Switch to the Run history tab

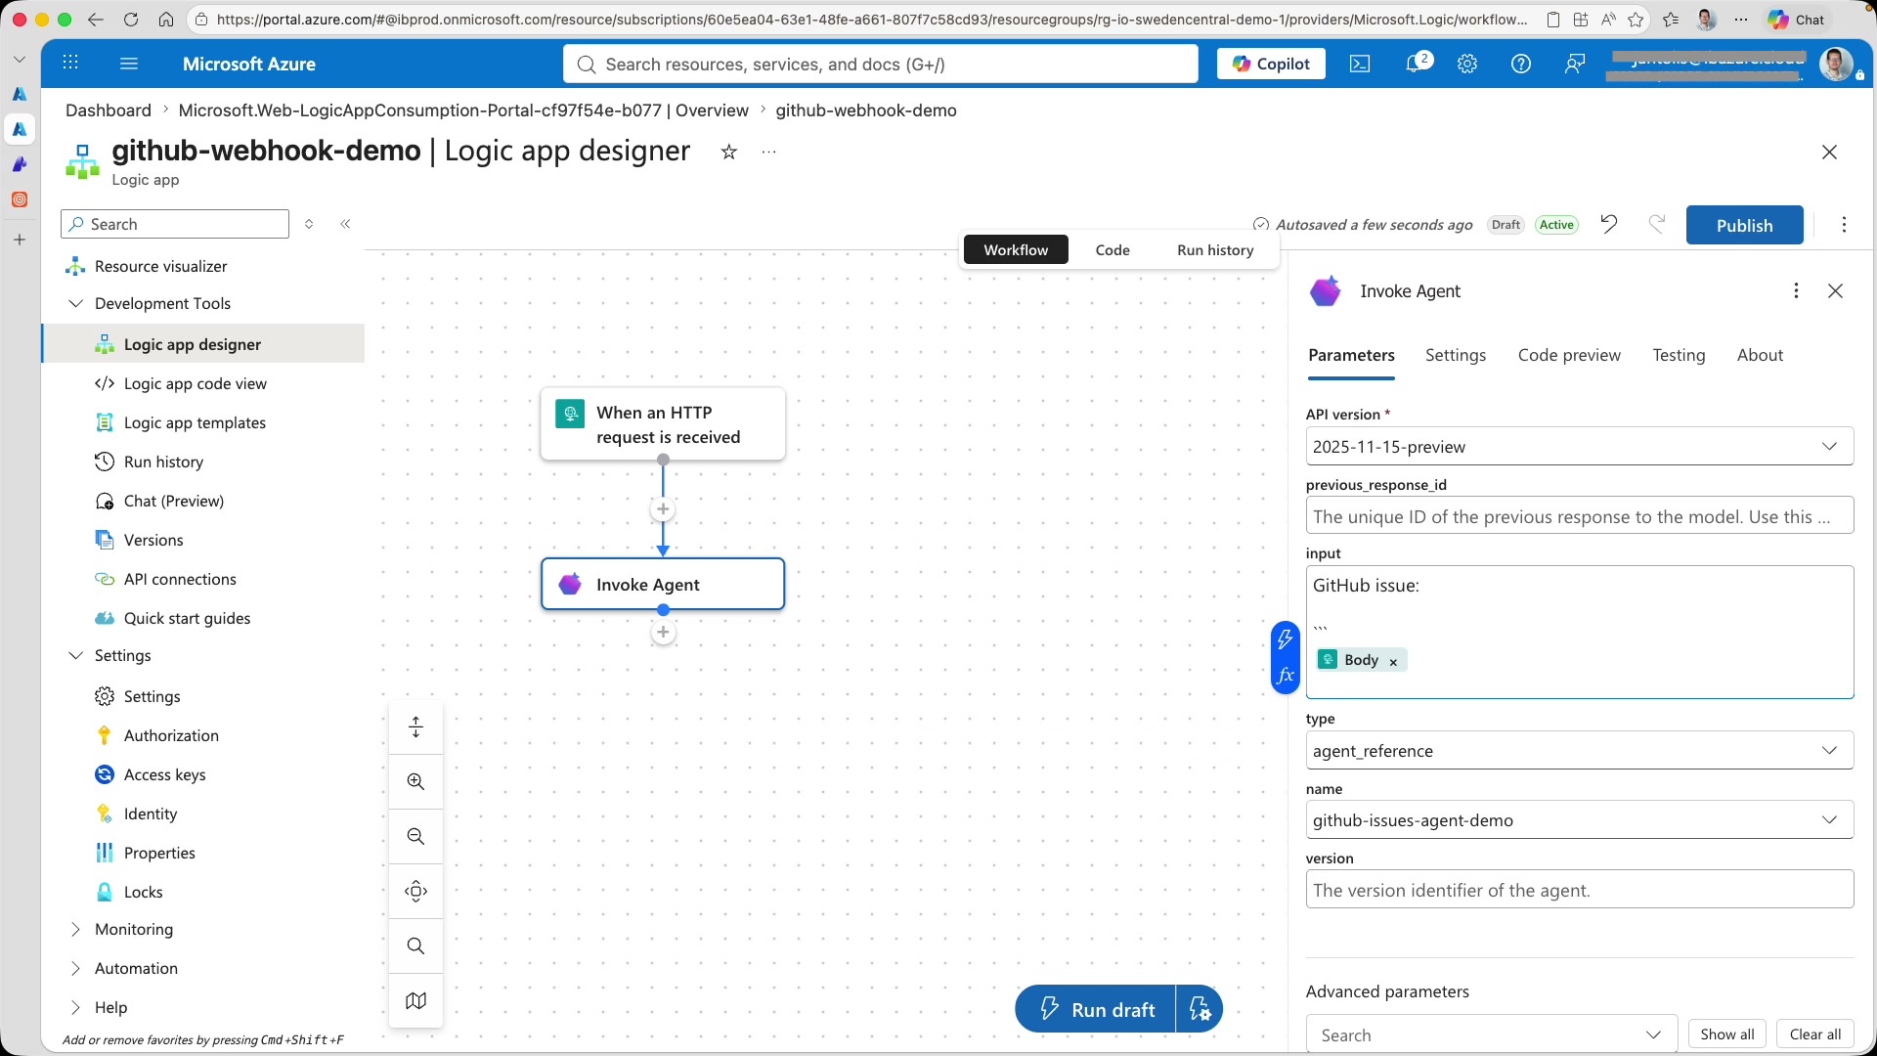1215,250
